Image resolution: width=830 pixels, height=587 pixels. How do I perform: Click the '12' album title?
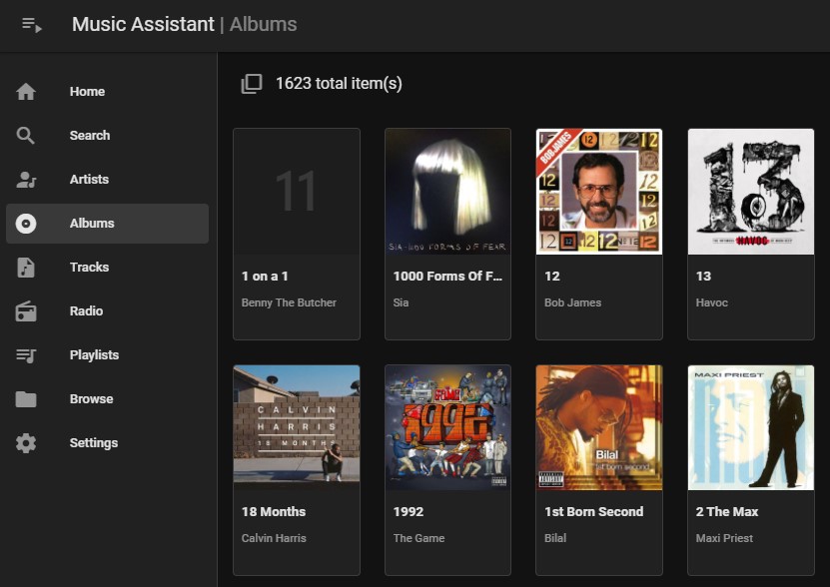click(552, 277)
